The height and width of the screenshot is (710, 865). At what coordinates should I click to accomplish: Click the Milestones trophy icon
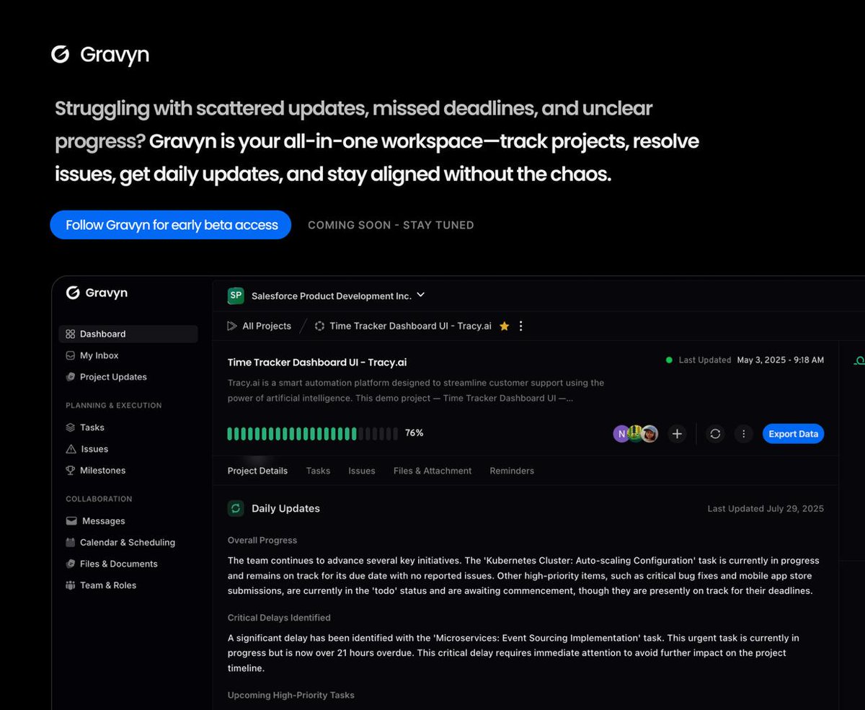71,470
